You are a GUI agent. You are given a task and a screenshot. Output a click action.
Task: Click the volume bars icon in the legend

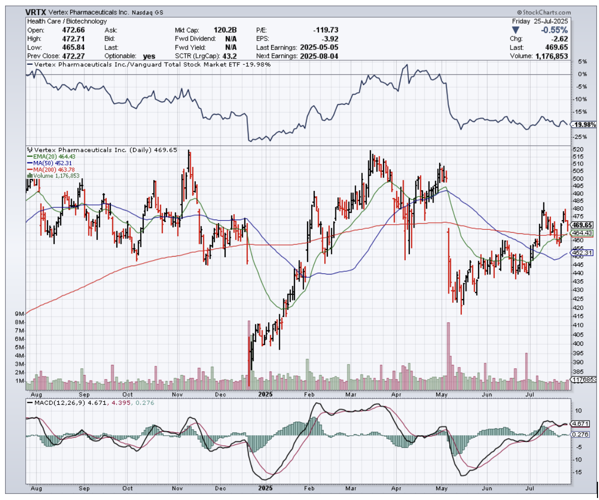tap(29, 176)
